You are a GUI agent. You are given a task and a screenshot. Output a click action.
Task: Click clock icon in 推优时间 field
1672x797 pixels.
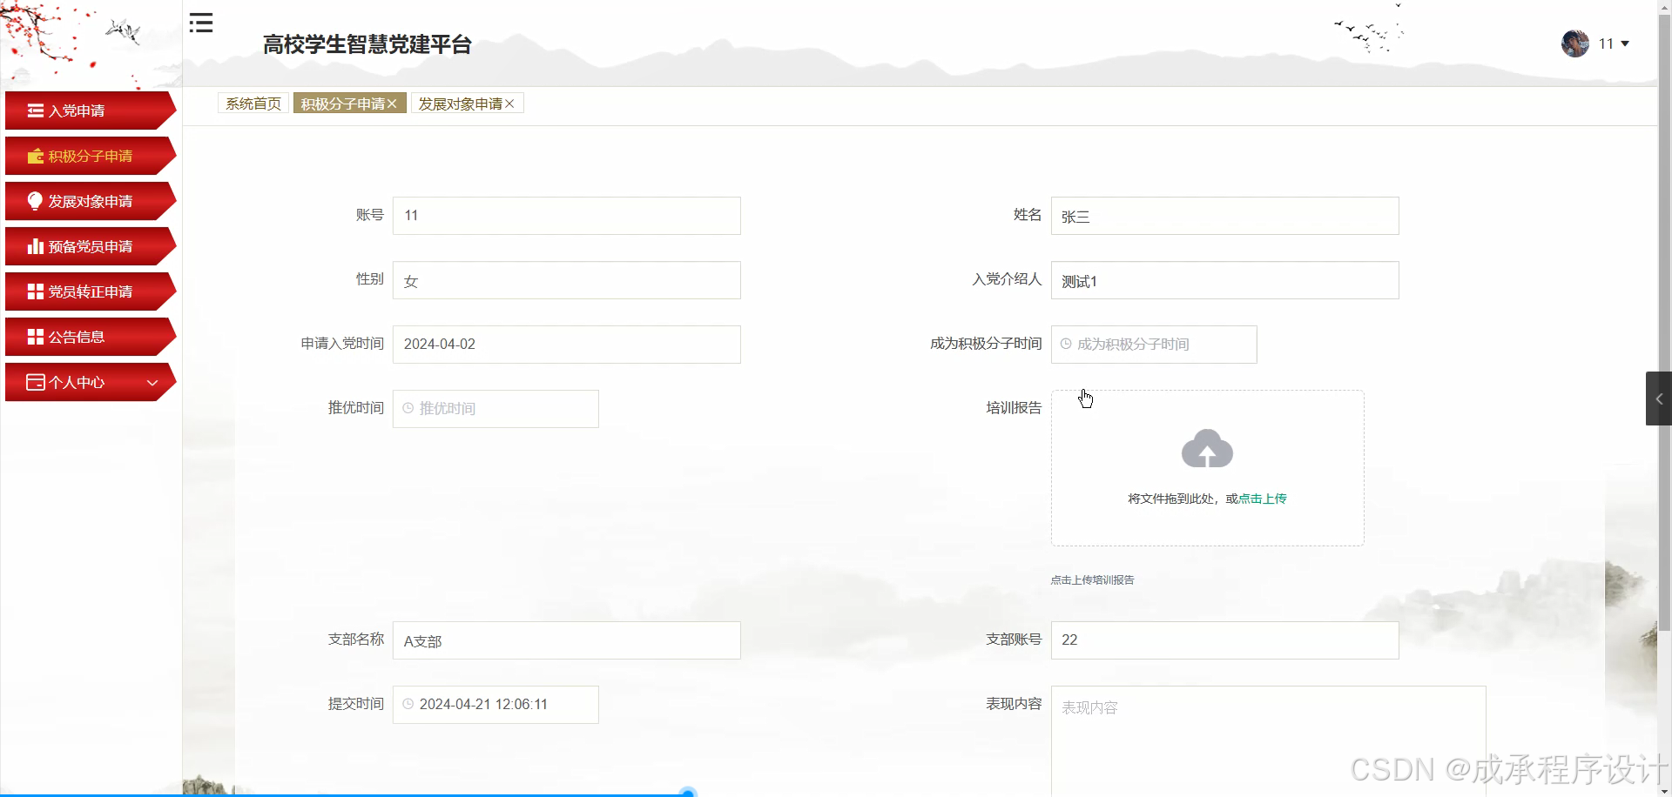tap(408, 408)
